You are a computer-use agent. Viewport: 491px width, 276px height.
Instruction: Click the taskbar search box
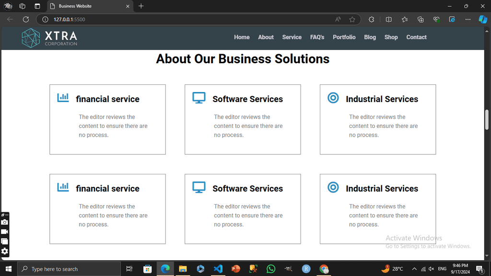pyautogui.click(x=69, y=269)
